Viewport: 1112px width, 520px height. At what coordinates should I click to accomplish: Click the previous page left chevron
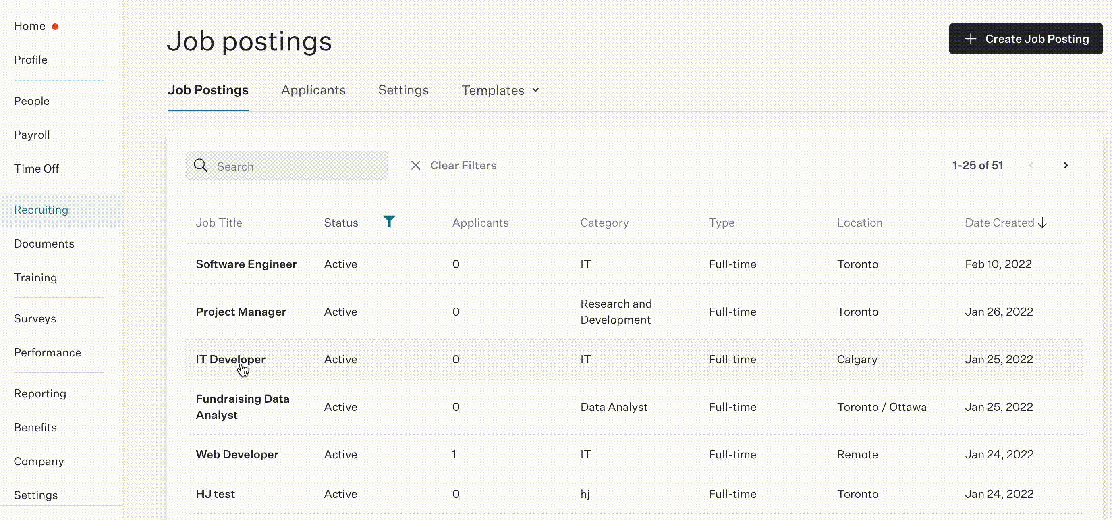click(1031, 165)
